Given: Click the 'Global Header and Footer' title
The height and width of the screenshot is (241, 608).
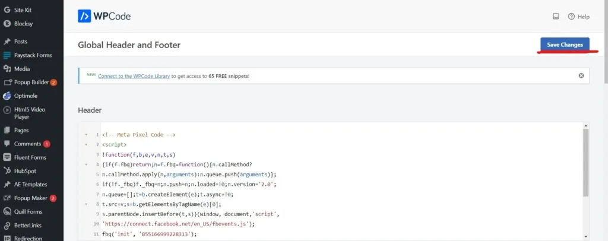Looking at the screenshot, I should (x=129, y=45).
